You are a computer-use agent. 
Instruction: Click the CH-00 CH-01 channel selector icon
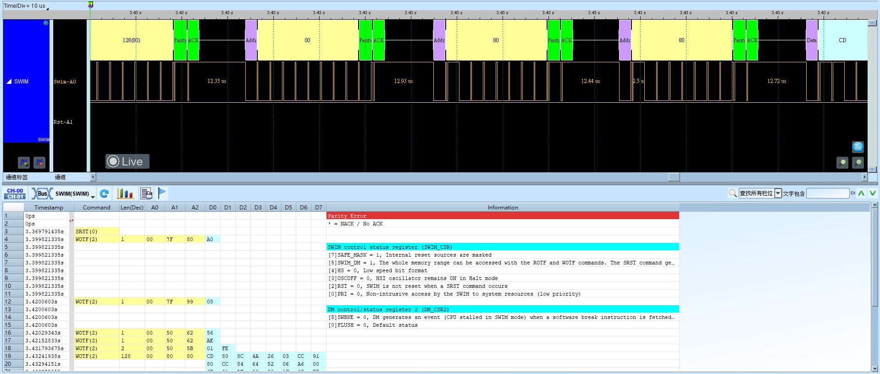15,193
